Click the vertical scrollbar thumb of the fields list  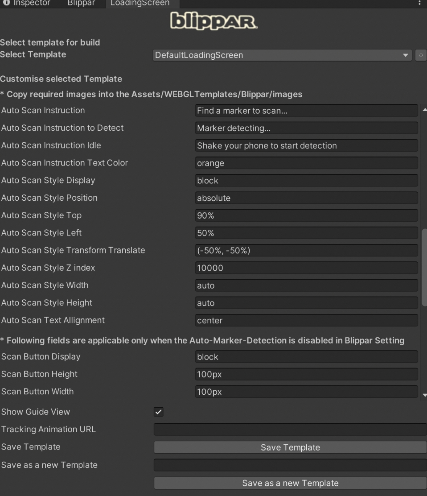[x=424, y=267]
